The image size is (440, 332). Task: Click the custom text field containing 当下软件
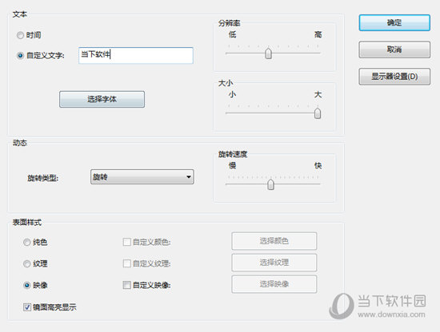(x=136, y=55)
